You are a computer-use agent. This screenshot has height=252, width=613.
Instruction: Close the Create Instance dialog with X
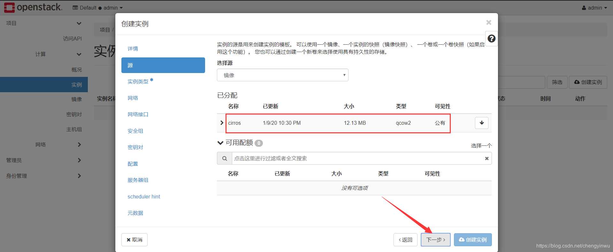[x=488, y=22]
